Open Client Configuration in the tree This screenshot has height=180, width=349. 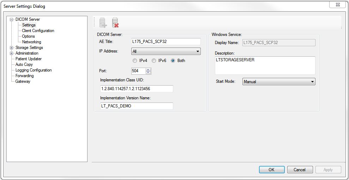(38, 31)
